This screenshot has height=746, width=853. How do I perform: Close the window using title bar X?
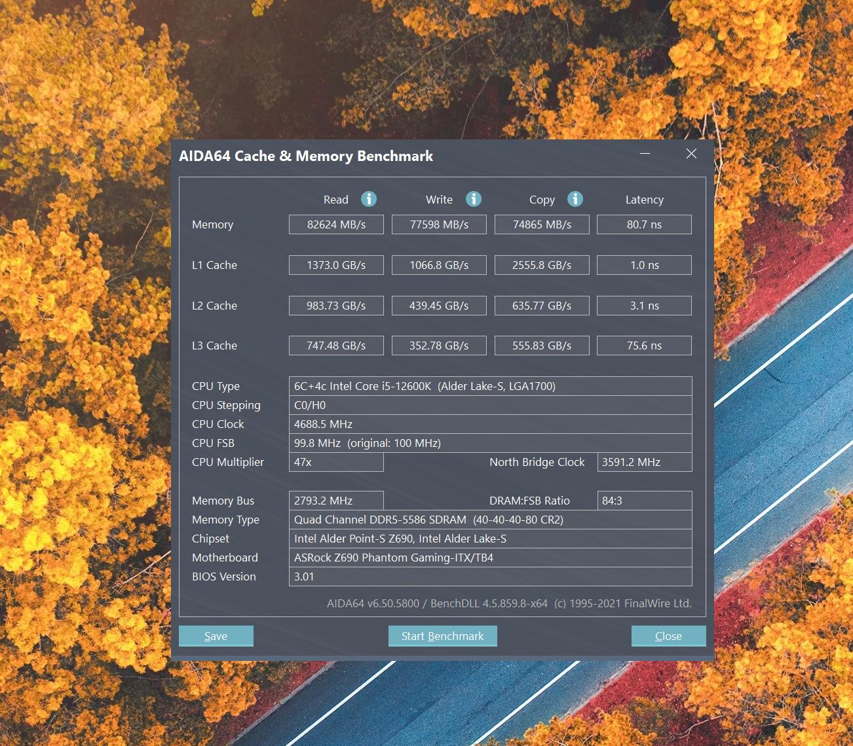coord(691,154)
